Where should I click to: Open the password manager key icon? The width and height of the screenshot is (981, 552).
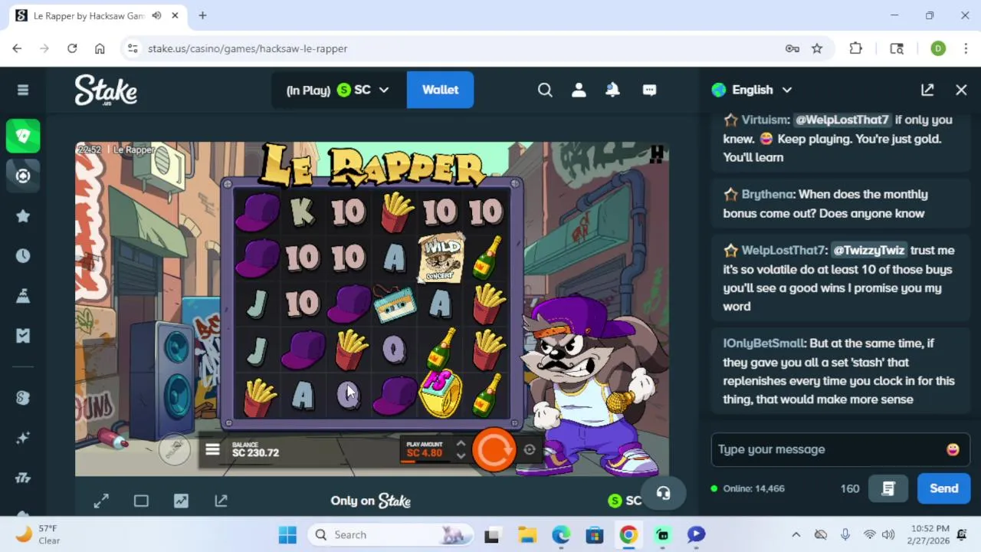(792, 48)
